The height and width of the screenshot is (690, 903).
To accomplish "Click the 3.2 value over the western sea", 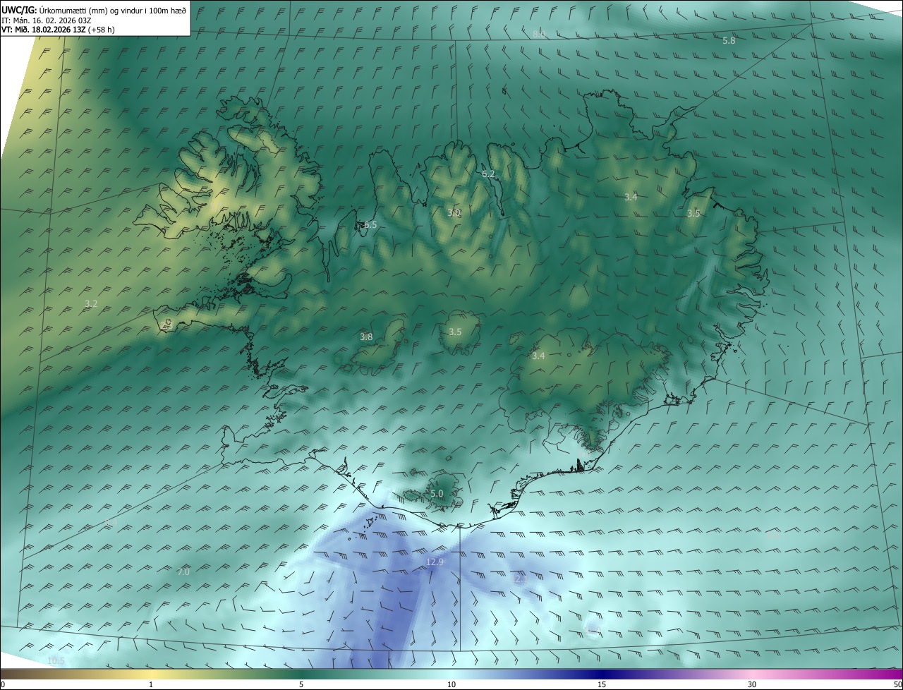I will 91,304.
